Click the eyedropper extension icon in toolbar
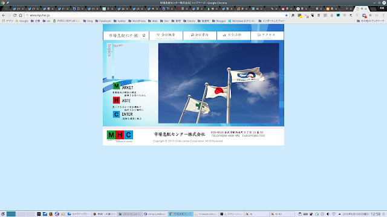This screenshot has height=217, width=387. coord(293,15)
